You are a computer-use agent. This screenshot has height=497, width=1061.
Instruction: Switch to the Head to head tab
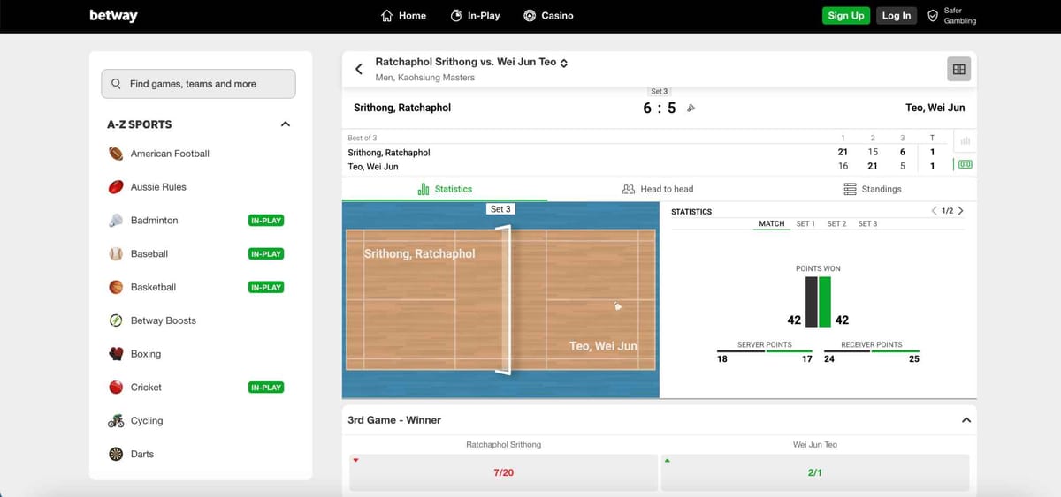pyautogui.click(x=658, y=189)
